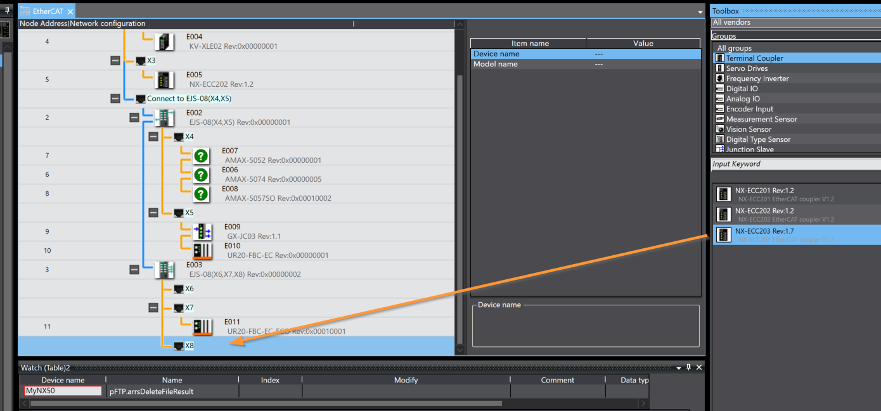Select the UR20-FBC-EC icon at E010

click(202, 251)
